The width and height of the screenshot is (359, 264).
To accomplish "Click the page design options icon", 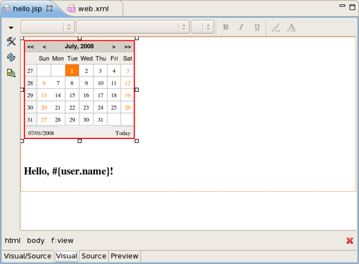I will [11, 73].
